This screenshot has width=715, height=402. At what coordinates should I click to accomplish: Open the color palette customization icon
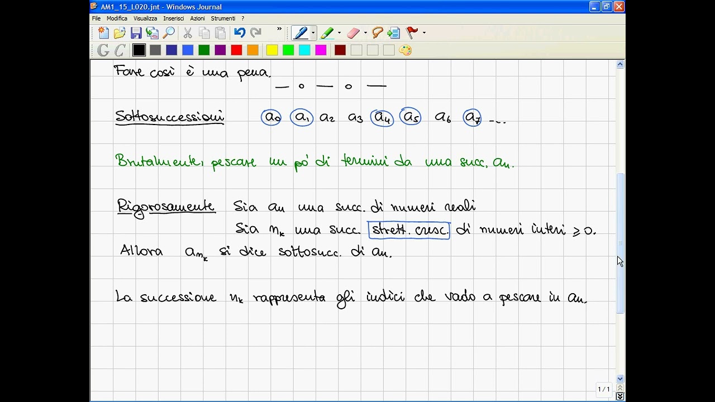click(x=406, y=50)
